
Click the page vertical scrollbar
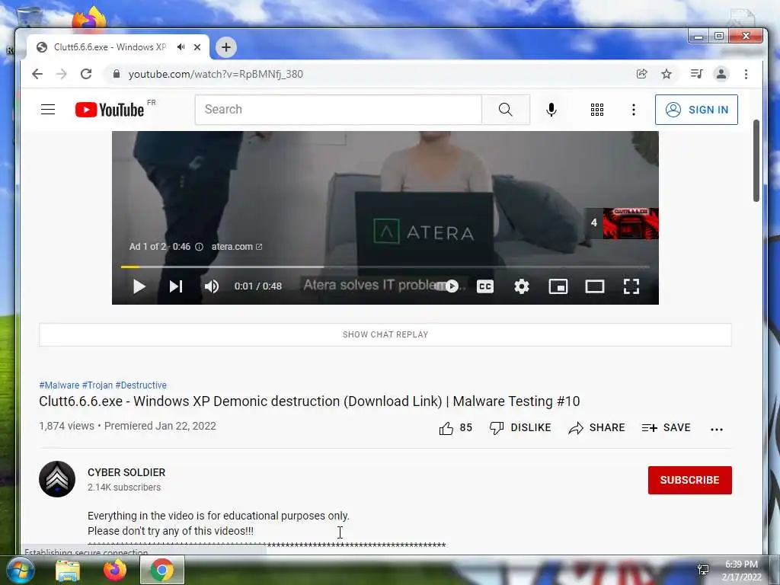(x=756, y=161)
